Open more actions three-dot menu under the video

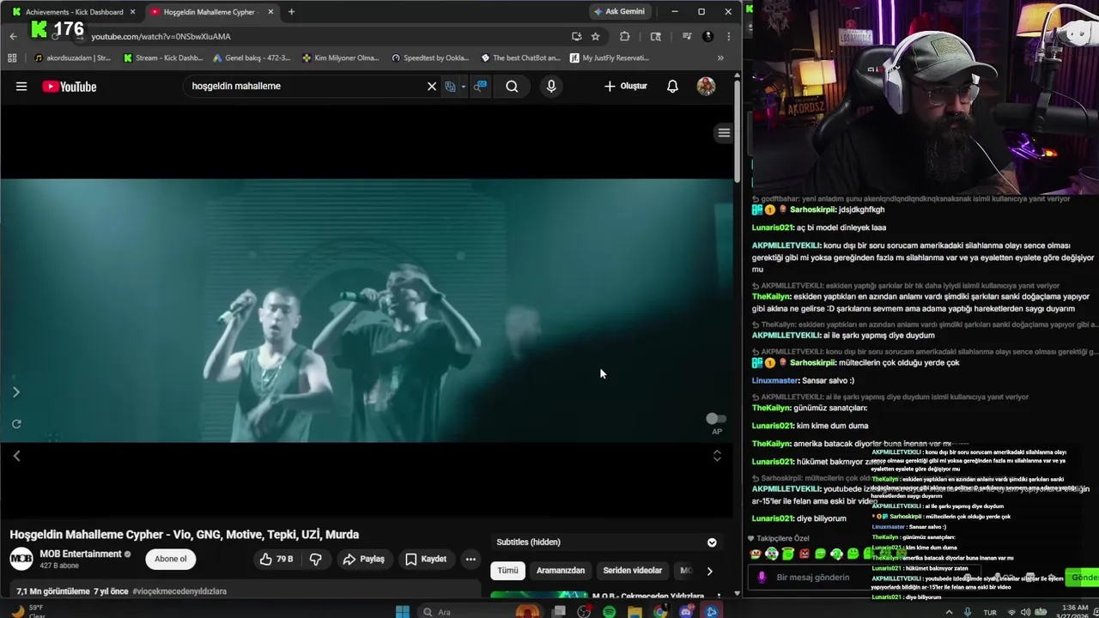point(471,559)
